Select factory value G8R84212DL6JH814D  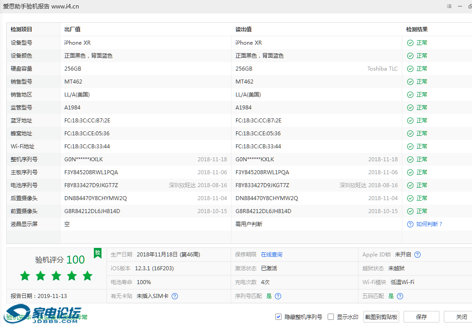pyautogui.click(x=92, y=211)
